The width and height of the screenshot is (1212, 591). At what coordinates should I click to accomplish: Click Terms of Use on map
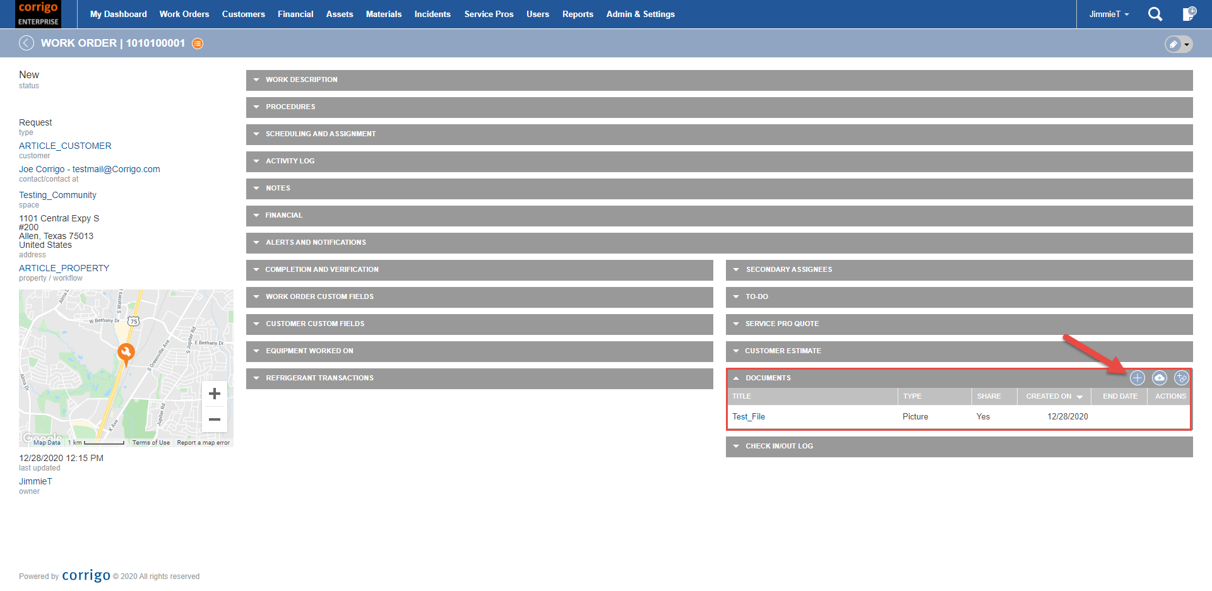point(151,443)
